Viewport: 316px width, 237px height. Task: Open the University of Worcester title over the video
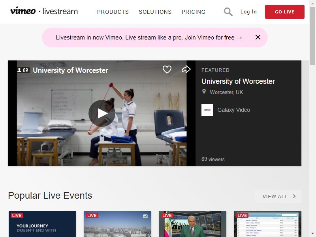(71, 70)
